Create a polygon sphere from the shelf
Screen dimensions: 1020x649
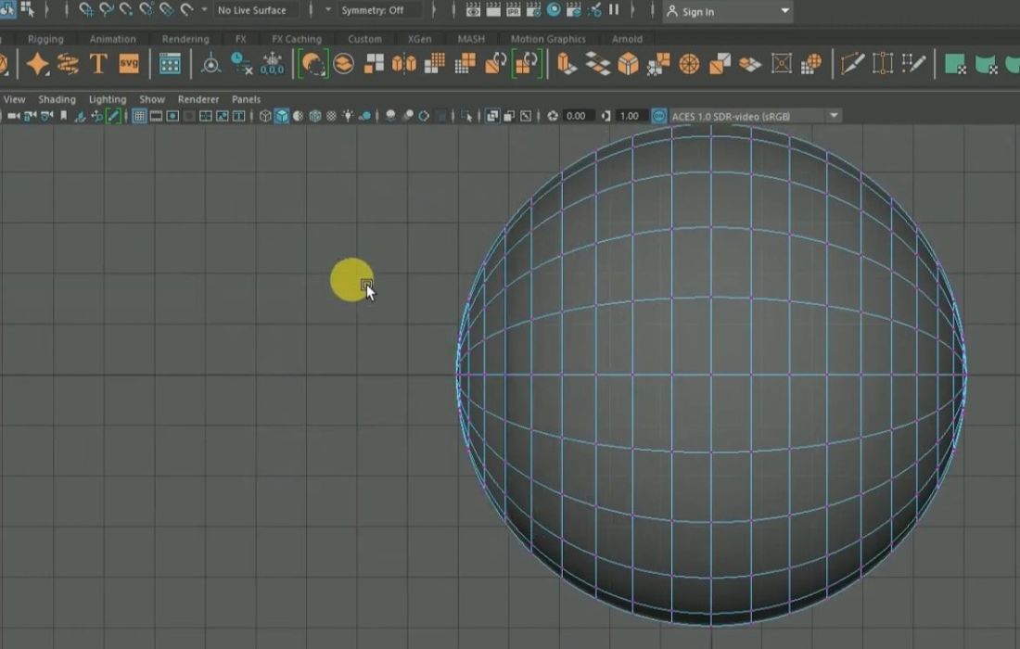pyautogui.click(x=6, y=62)
